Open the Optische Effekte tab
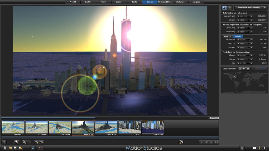 pyautogui.click(x=165, y=2)
